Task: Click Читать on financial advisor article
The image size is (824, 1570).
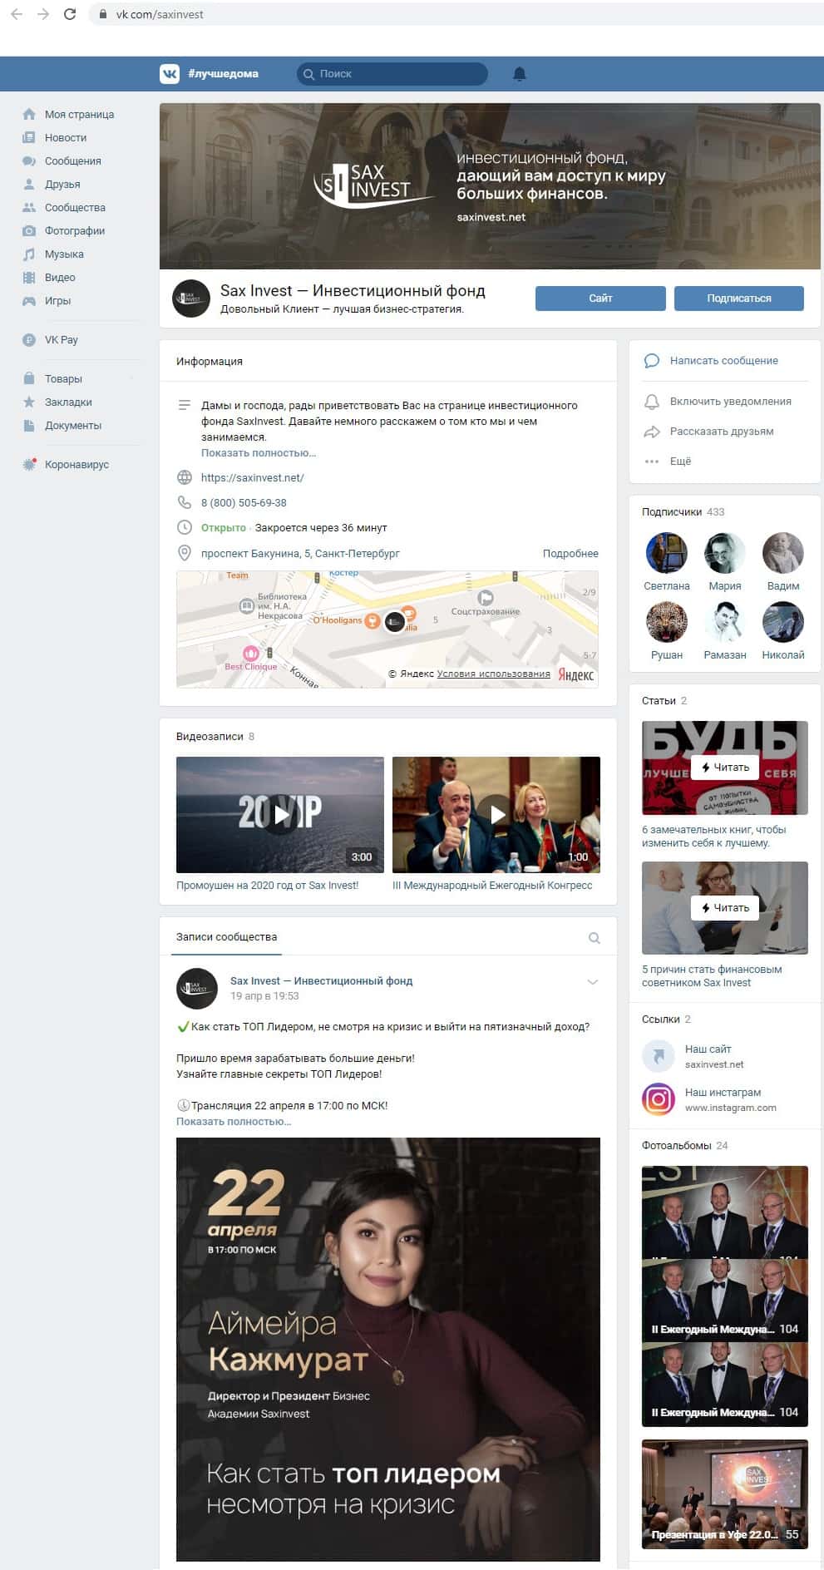Action: (x=725, y=908)
